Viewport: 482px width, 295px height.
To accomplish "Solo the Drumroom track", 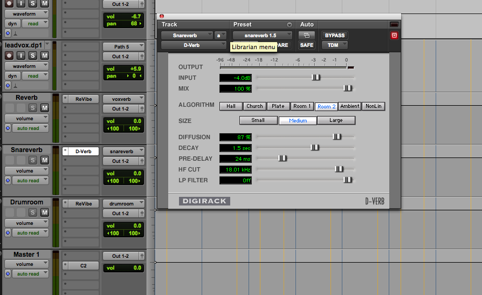I will (x=32, y=212).
